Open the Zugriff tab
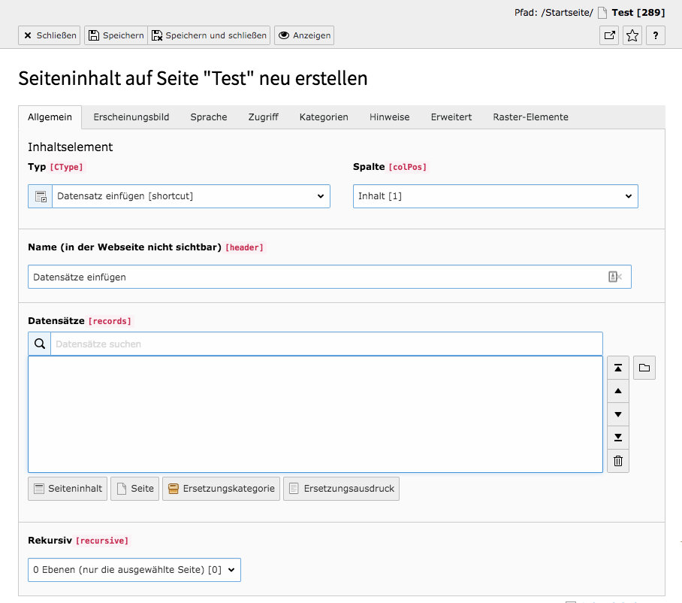 click(x=263, y=117)
